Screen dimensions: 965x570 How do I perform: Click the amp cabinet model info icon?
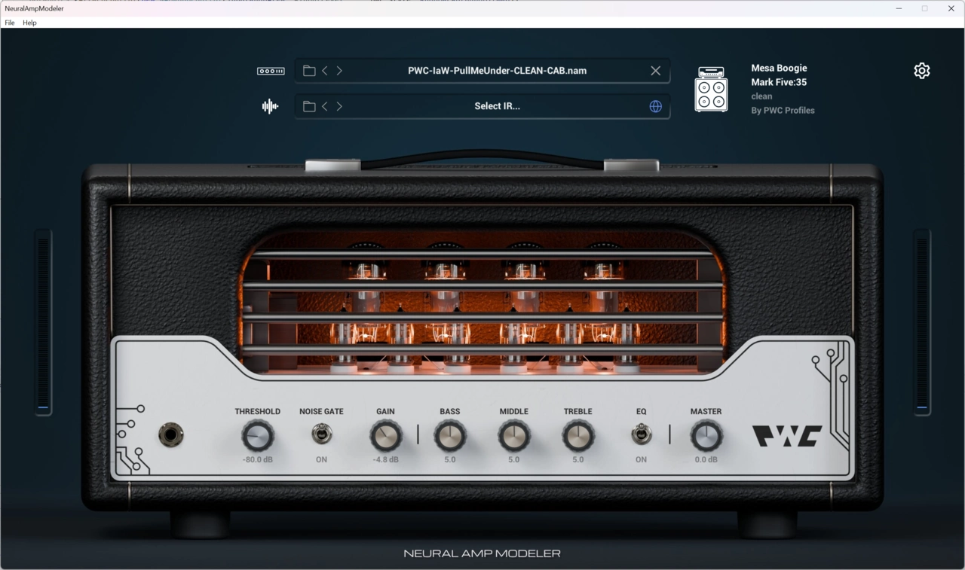[x=711, y=89]
